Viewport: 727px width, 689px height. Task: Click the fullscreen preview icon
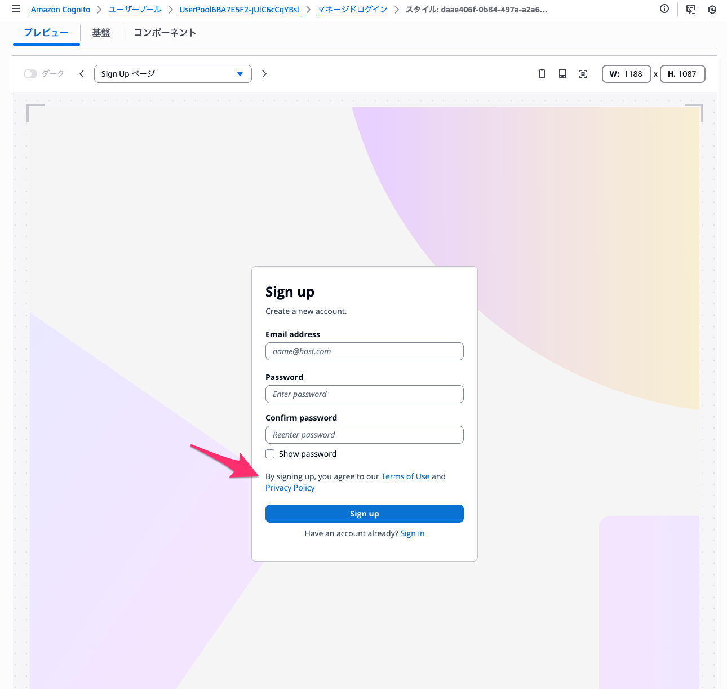(x=583, y=74)
